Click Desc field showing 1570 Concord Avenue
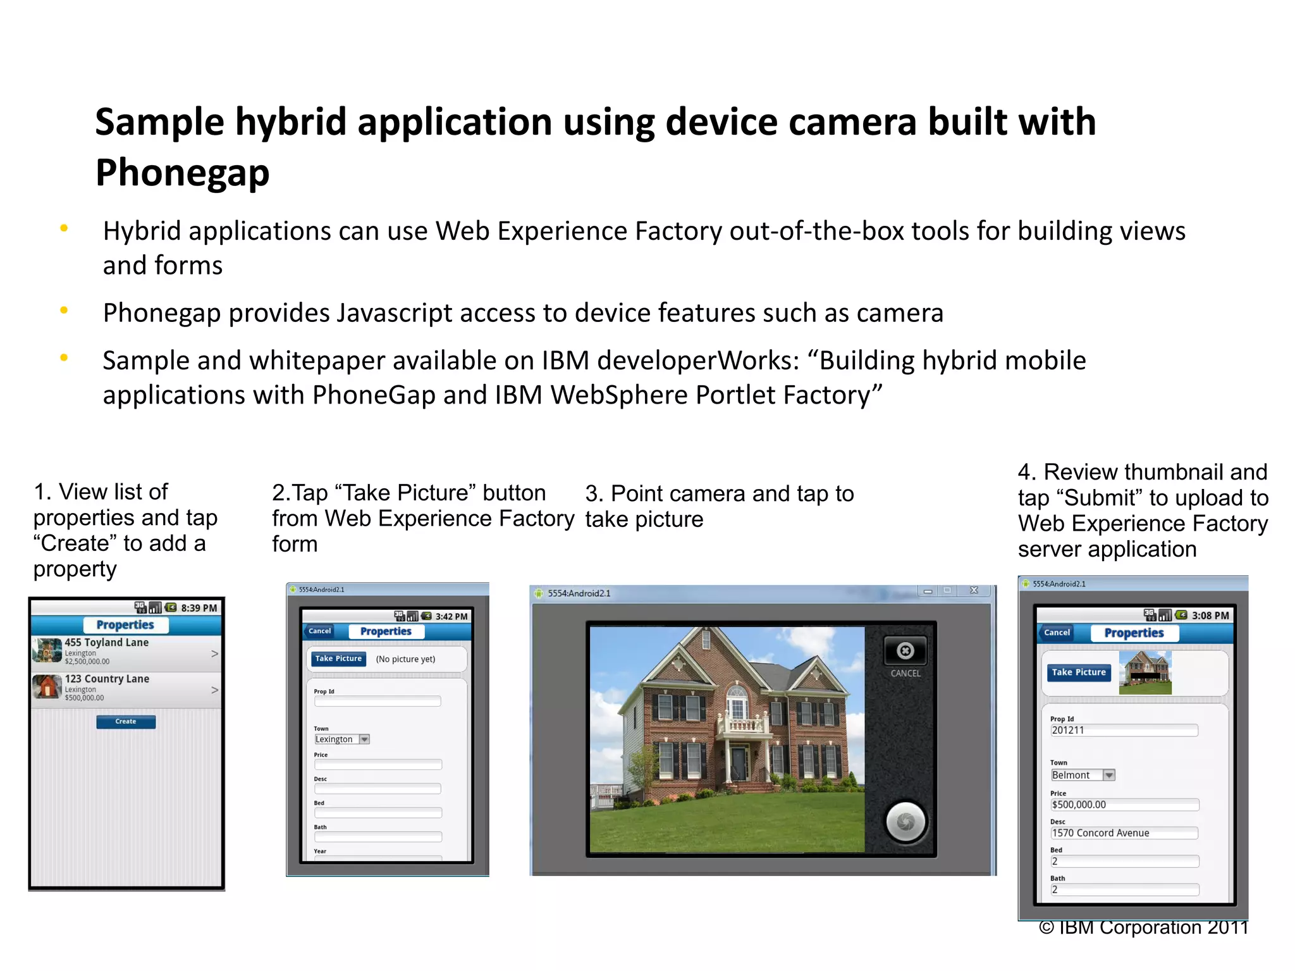Image resolution: width=1295 pixels, height=971 pixels. (1124, 833)
